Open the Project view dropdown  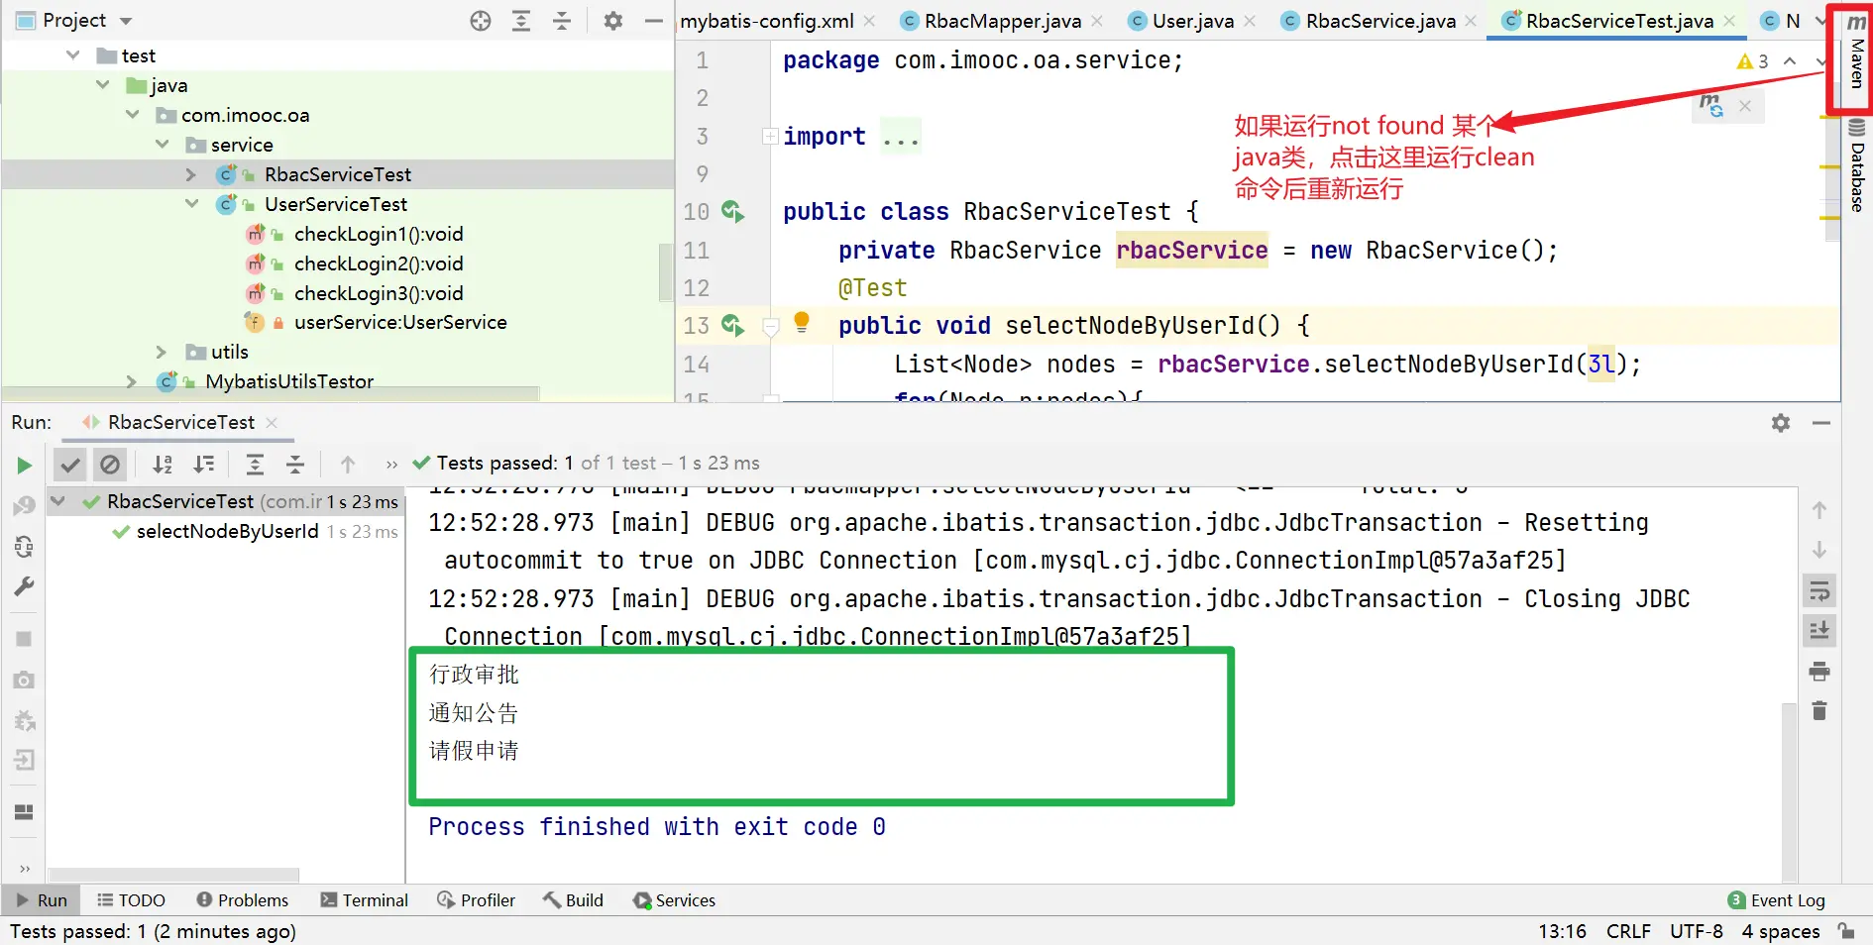126,21
